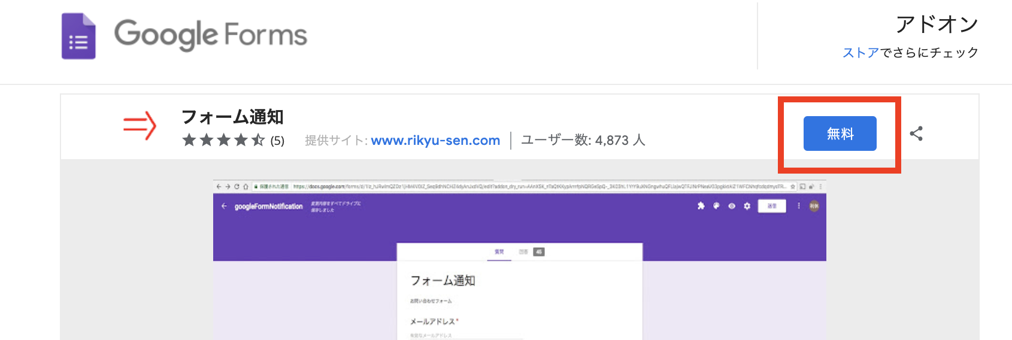Image resolution: width=1012 pixels, height=340 pixels.
Task: Click the ユーザー数: 4,873 人 text
Action: pos(583,140)
